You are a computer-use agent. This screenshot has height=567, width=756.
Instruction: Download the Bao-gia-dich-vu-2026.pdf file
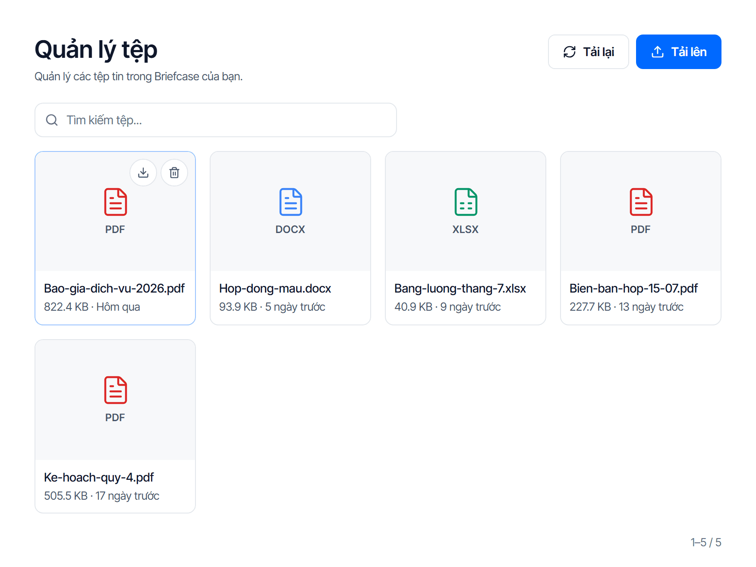(x=143, y=173)
